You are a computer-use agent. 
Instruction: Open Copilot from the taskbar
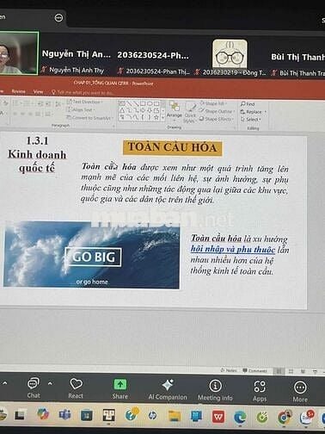tap(43, 414)
